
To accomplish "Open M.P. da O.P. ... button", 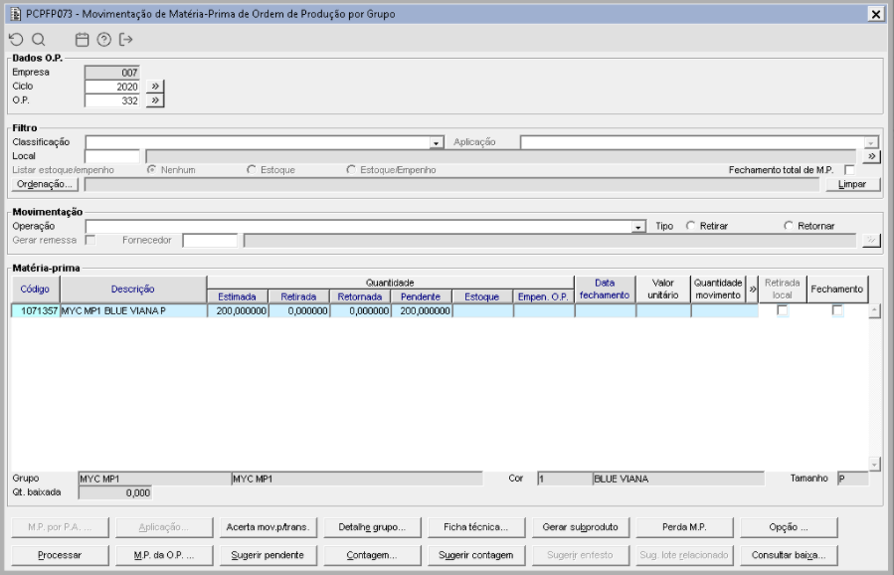I will pyautogui.click(x=164, y=555).
